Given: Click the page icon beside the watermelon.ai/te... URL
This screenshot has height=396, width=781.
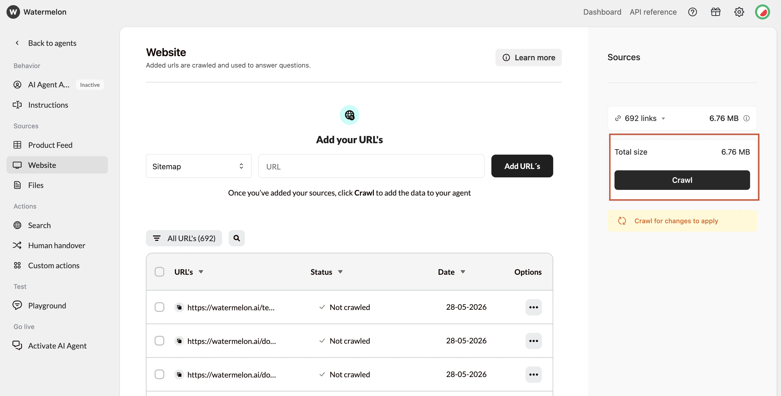Looking at the screenshot, I should pyautogui.click(x=179, y=307).
